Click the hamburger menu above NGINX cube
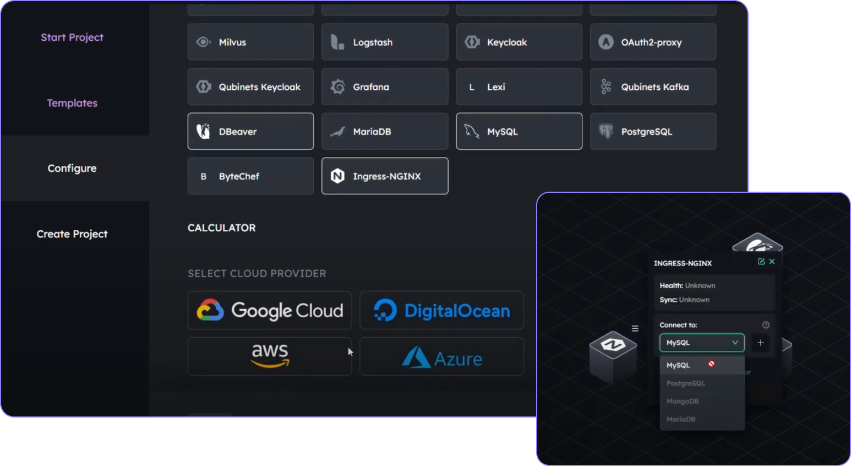 click(635, 328)
